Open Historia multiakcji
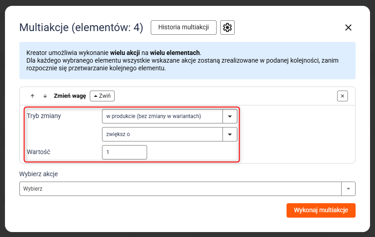This screenshot has width=375, height=237. [183, 27]
